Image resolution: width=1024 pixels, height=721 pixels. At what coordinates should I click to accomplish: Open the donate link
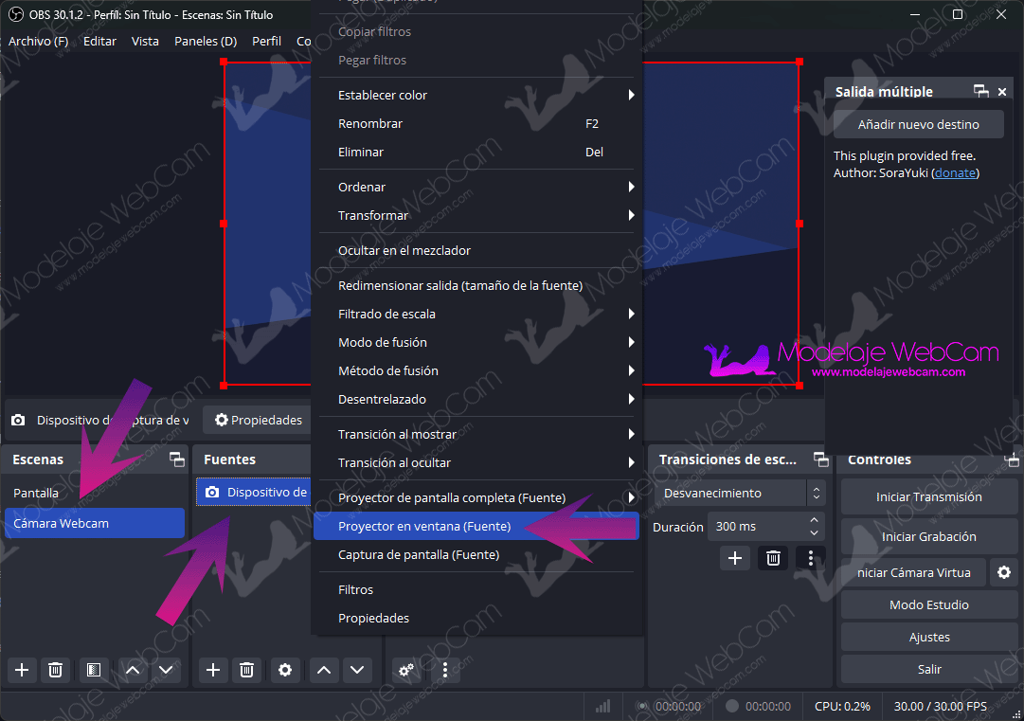955,172
